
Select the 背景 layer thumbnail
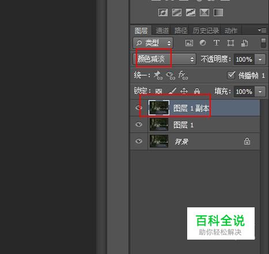[x=159, y=141]
